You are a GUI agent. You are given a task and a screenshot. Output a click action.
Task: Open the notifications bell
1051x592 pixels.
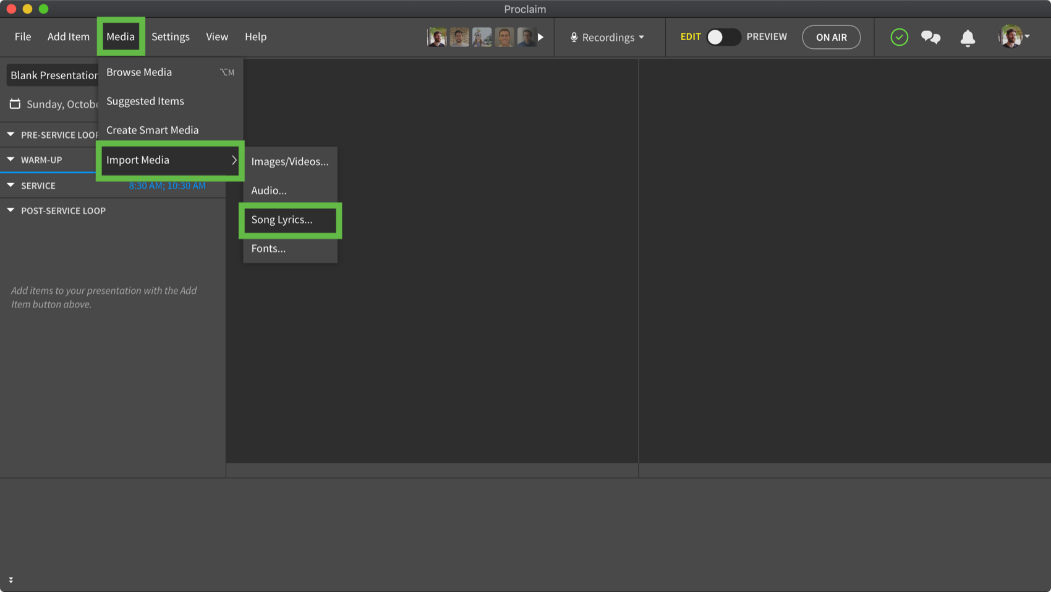tap(968, 38)
